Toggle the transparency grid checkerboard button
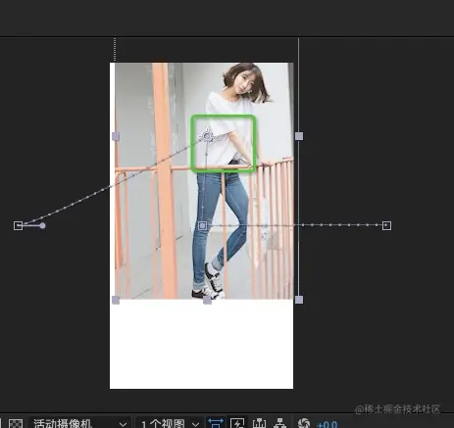 click(x=16, y=423)
